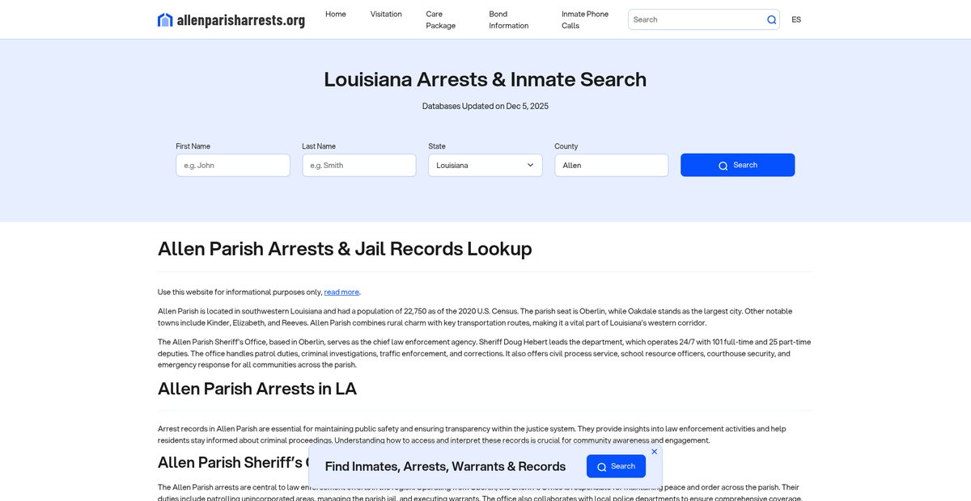Click the First Name input field
Image resolution: width=971 pixels, height=501 pixels.
(233, 165)
